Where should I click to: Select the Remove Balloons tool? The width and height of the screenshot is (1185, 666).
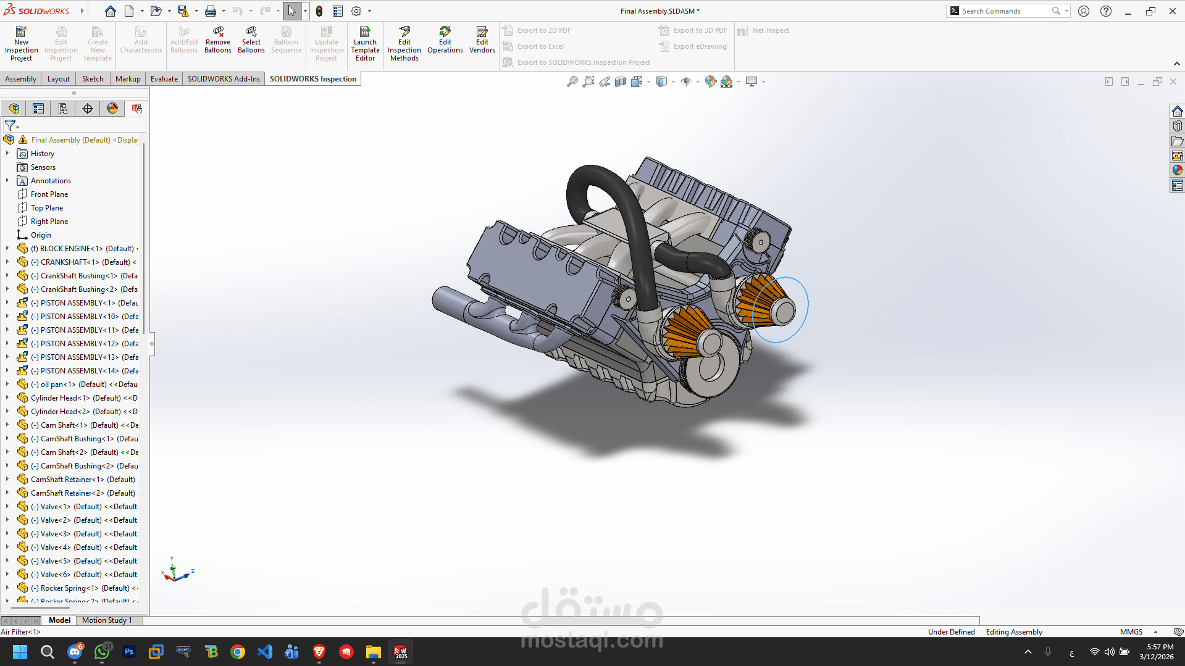218,40
